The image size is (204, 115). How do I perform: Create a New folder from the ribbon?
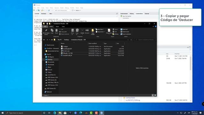(x=93, y=32)
